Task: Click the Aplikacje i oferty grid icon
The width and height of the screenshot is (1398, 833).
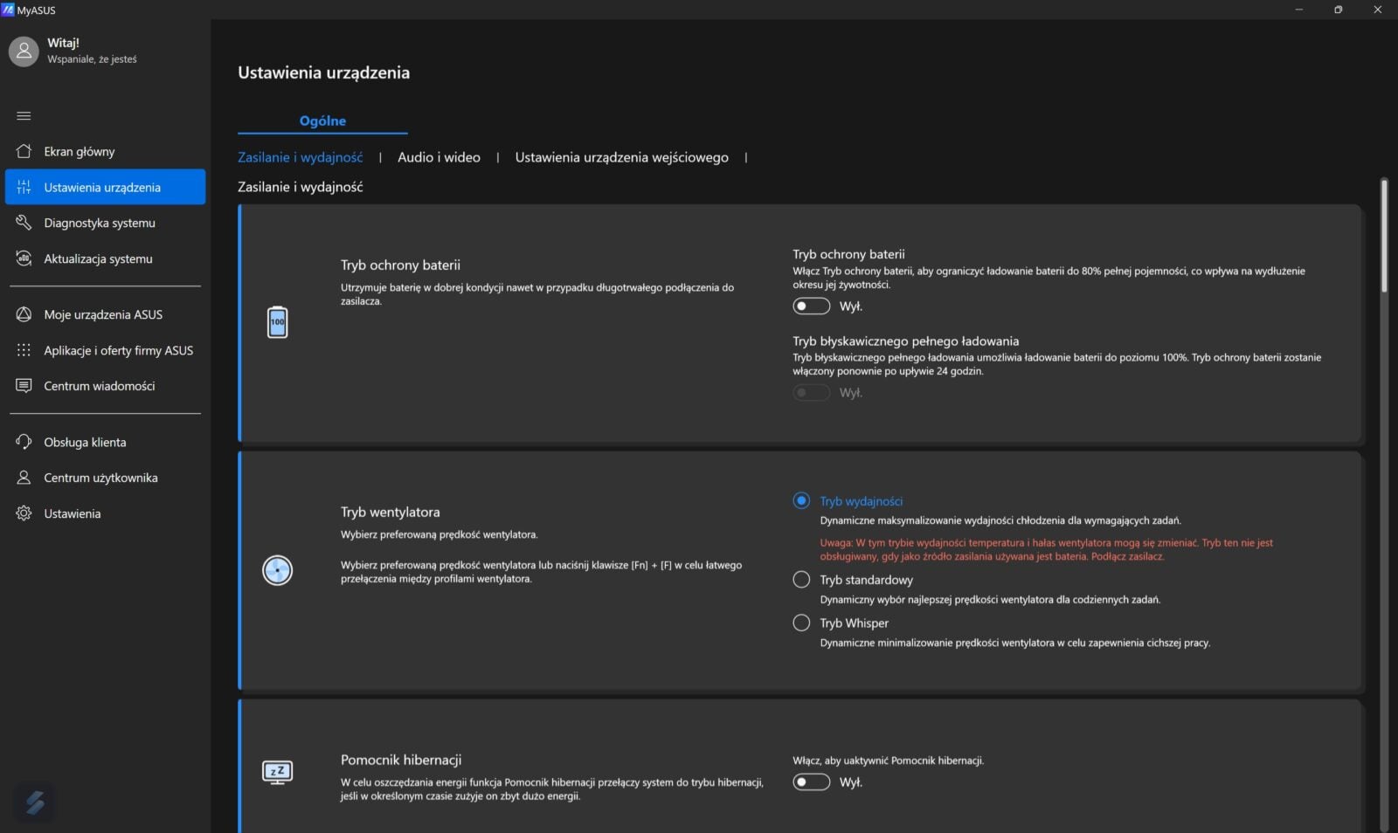Action: [x=24, y=350]
